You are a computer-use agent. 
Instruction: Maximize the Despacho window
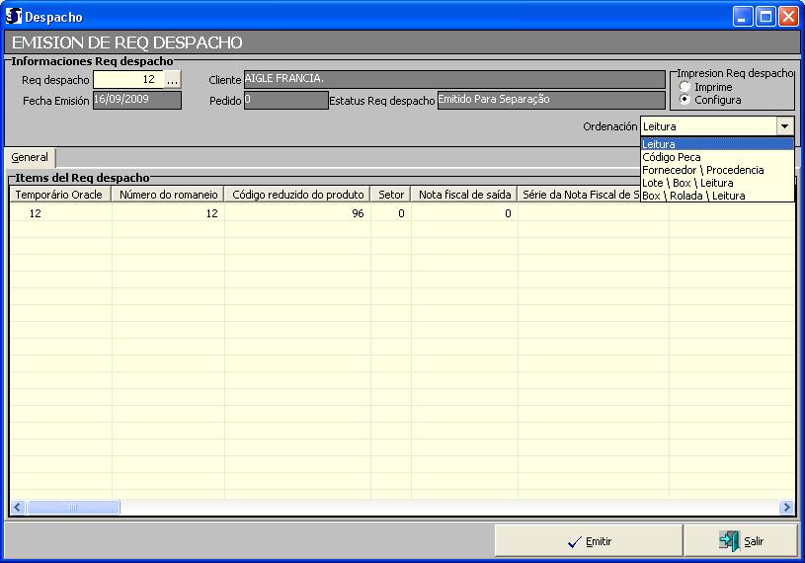coord(765,17)
